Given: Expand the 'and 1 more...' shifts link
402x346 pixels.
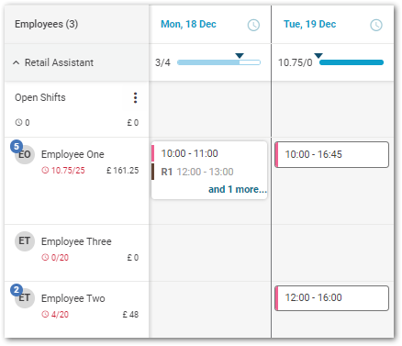Looking at the screenshot, I should point(238,189).
